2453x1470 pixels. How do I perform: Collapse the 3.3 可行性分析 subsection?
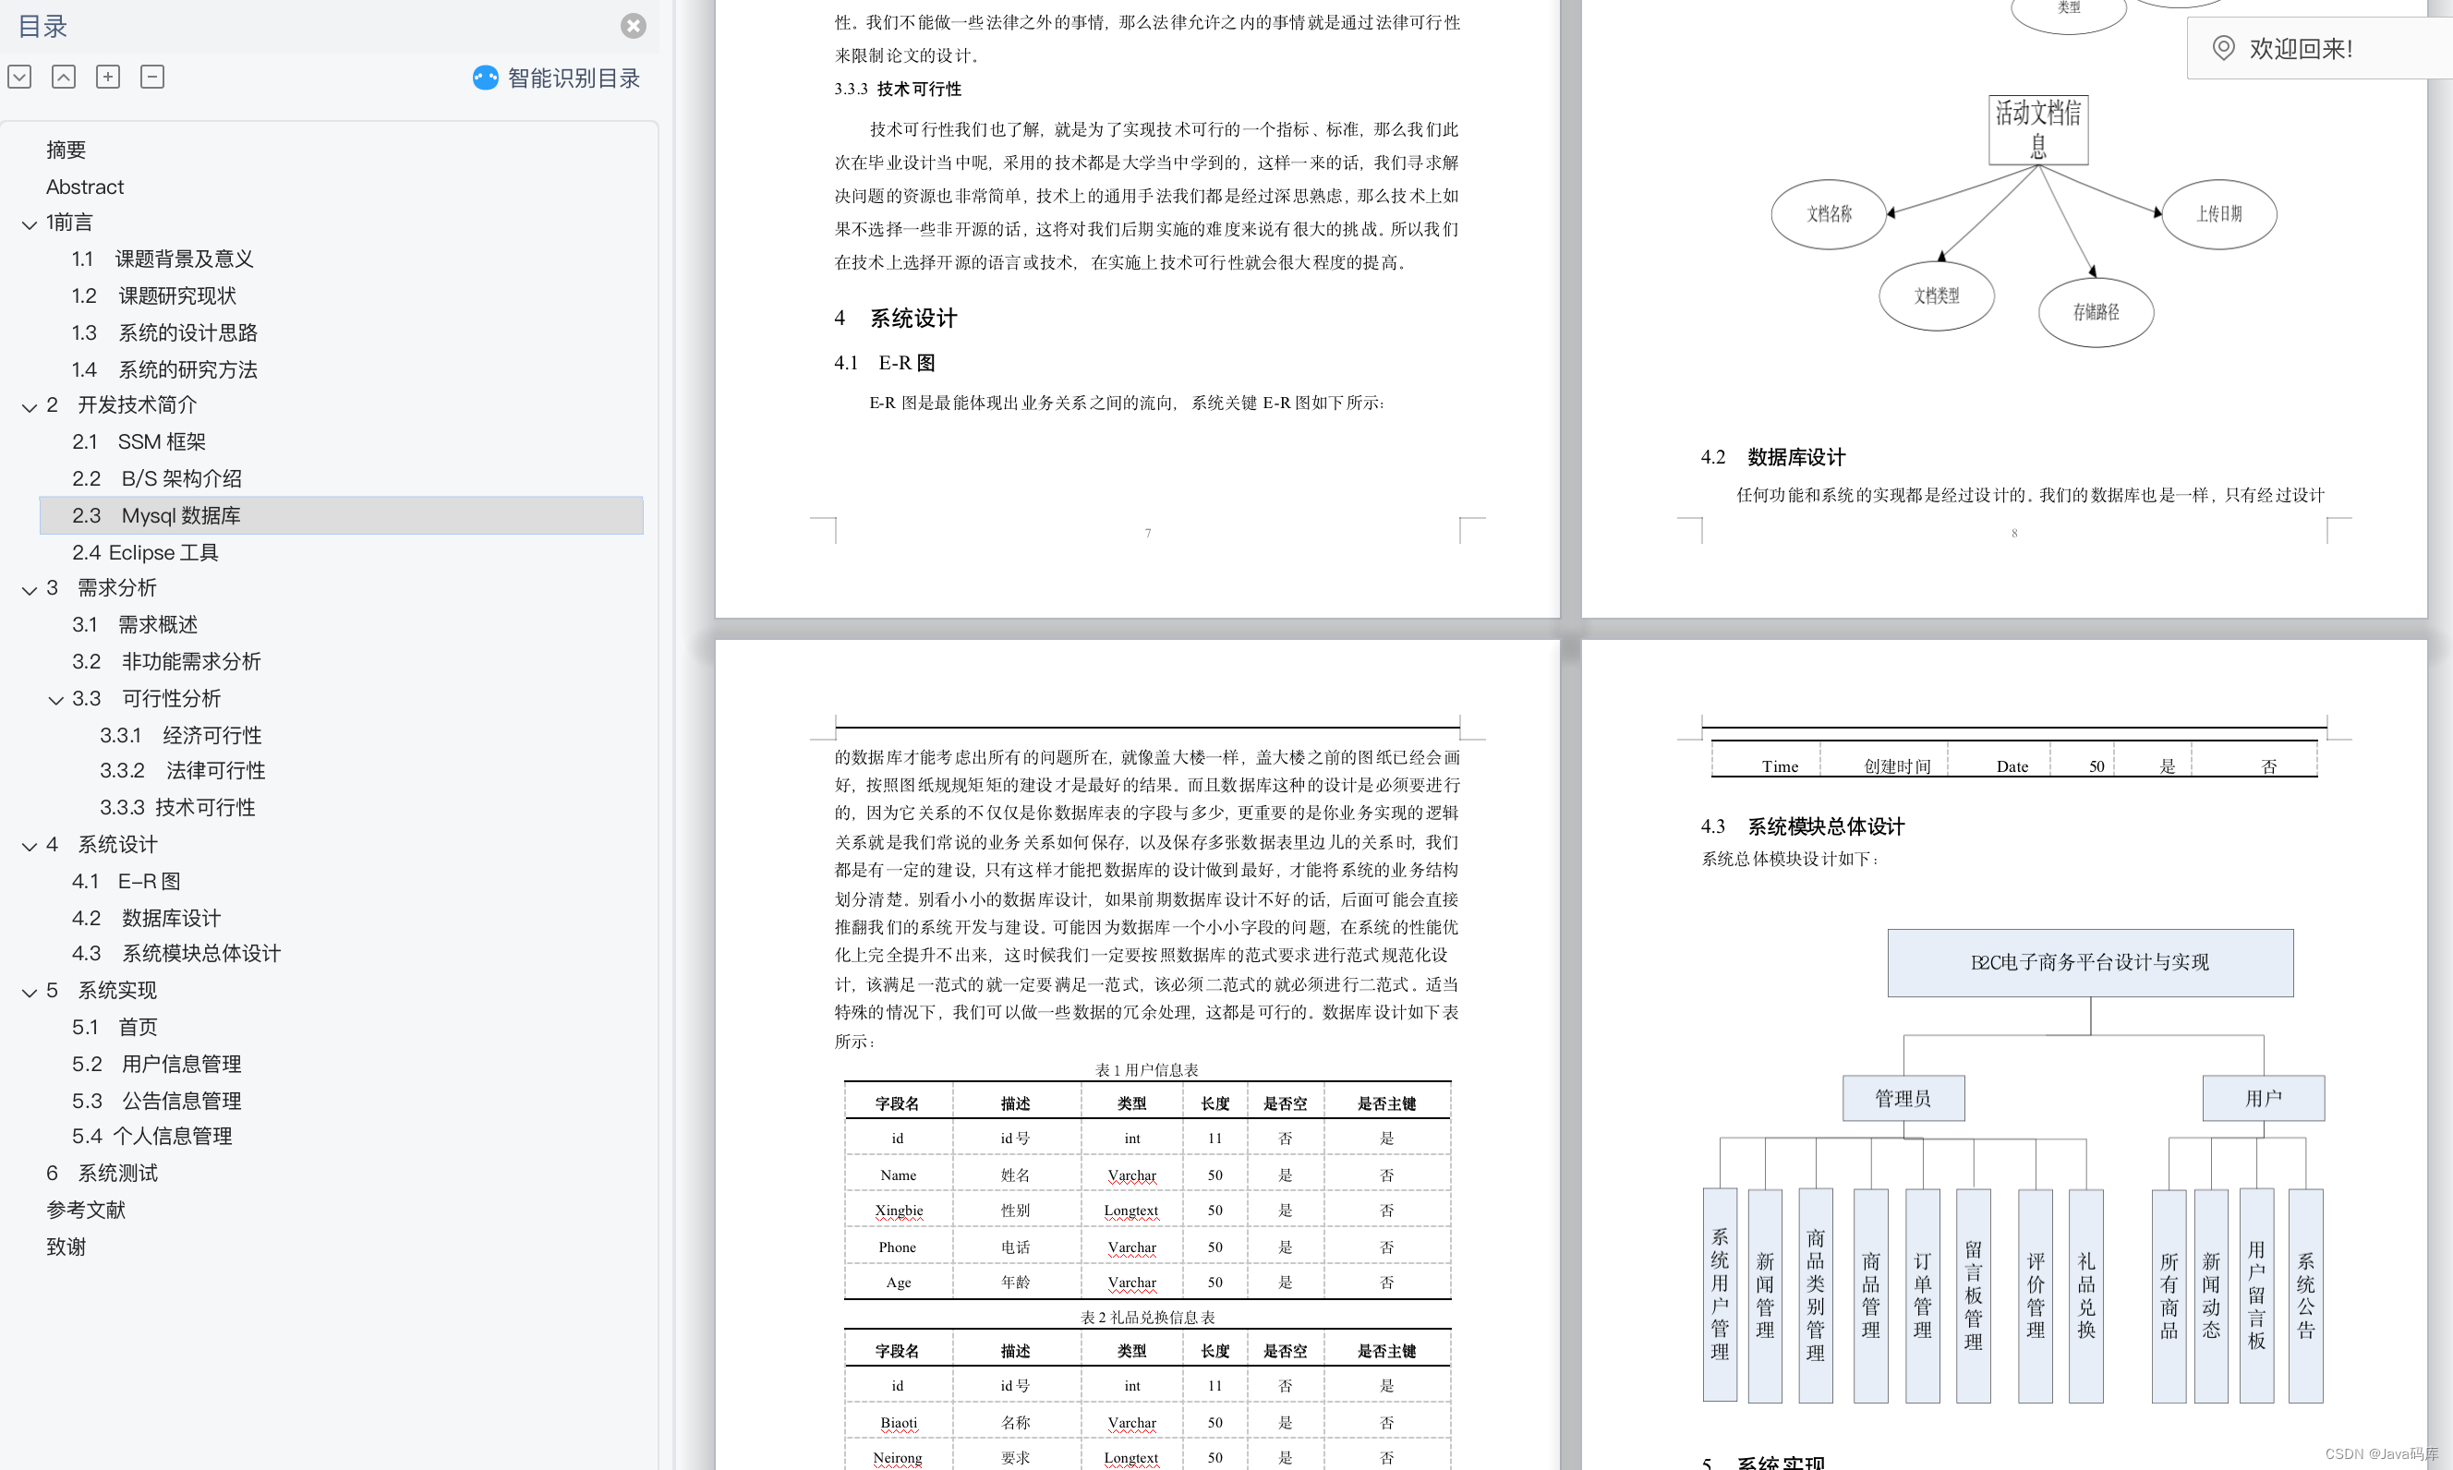pyautogui.click(x=56, y=700)
